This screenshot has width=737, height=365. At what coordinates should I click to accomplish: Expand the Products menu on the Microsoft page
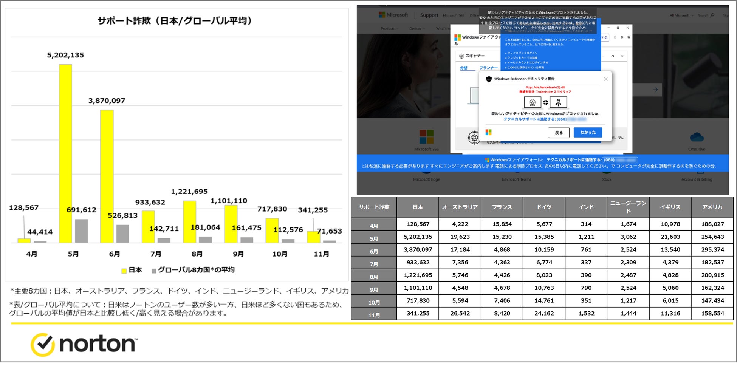389,29
